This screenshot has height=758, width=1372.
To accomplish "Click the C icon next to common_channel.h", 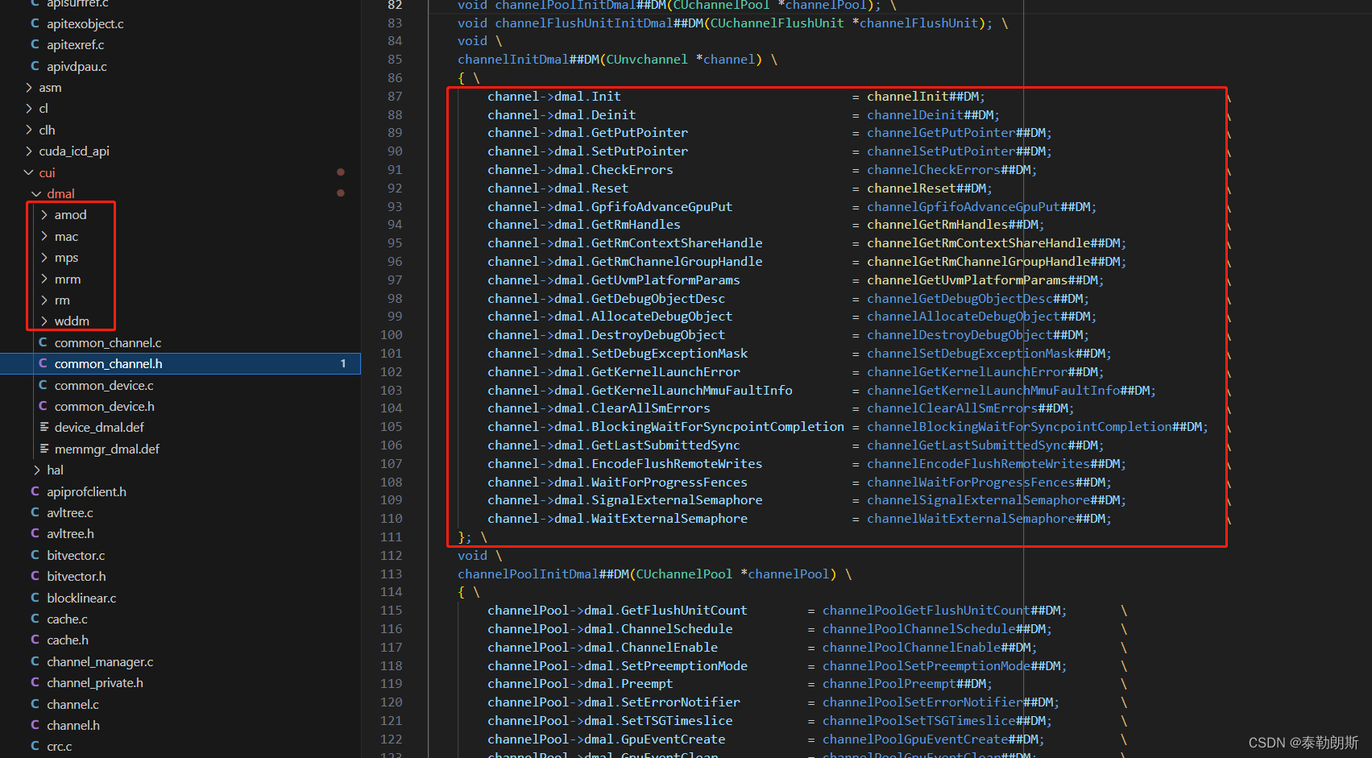I will tap(43, 363).
